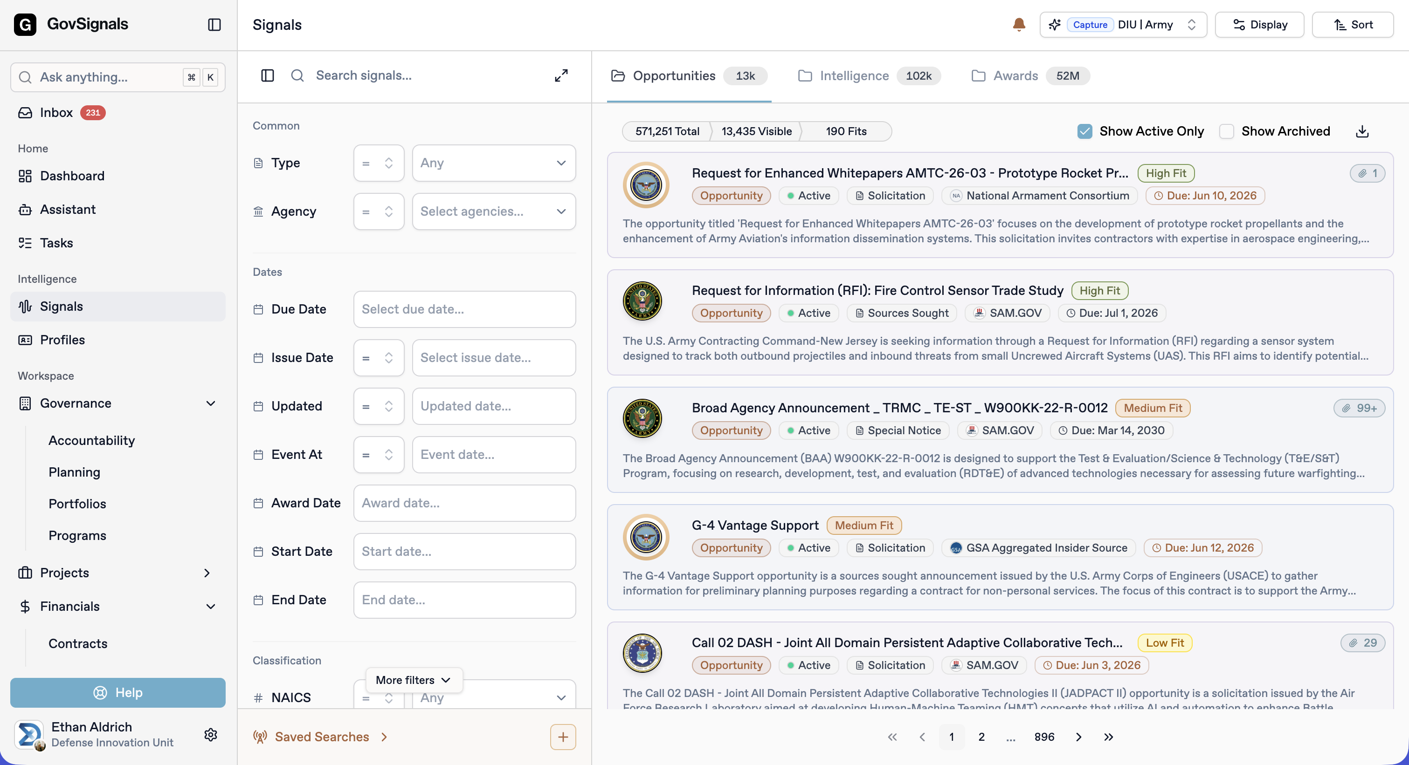Switch to the Awards tab
This screenshot has height=765, width=1409.
1030,76
